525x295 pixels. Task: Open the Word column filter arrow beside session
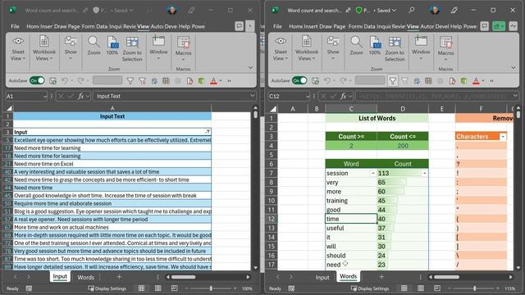click(373, 173)
